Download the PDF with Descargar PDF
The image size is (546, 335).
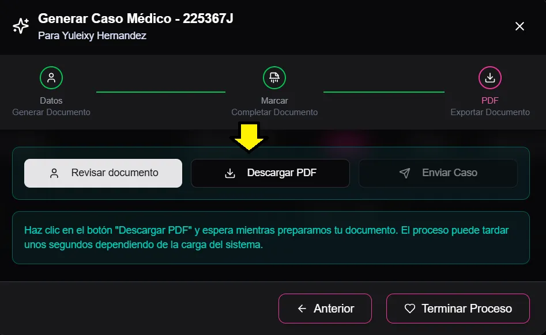270,173
